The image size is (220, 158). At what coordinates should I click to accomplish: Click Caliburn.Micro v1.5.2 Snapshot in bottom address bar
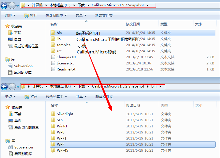pyautogui.click(x=118, y=86)
